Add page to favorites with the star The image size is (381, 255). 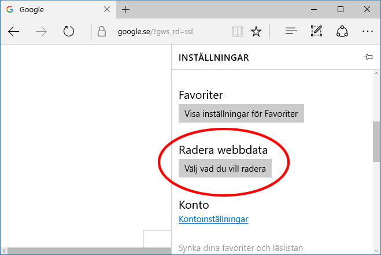(x=256, y=32)
